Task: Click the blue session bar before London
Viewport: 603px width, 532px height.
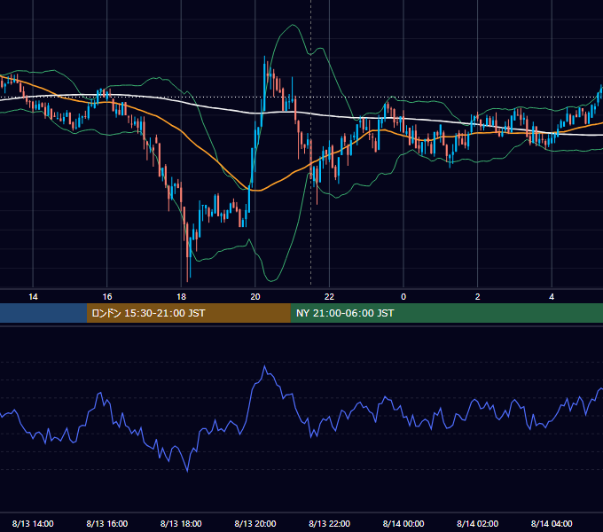Action: pos(43,313)
